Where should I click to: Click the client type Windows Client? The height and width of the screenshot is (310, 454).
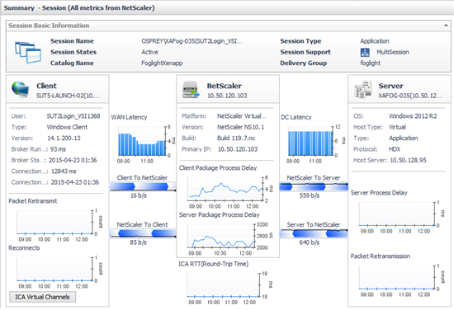click(x=67, y=127)
